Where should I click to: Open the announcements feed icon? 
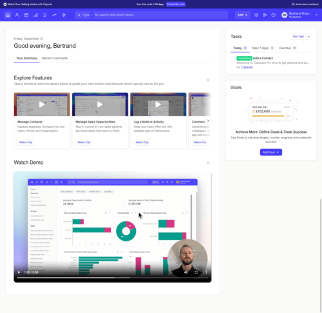point(265,15)
